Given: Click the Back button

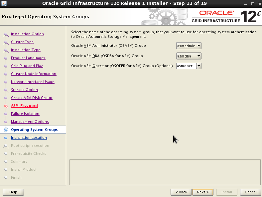Looking at the screenshot, I should coord(181,192).
